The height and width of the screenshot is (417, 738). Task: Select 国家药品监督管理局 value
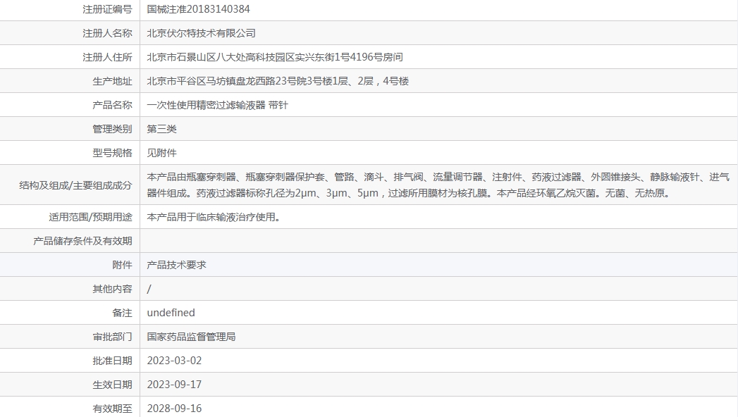(192, 337)
